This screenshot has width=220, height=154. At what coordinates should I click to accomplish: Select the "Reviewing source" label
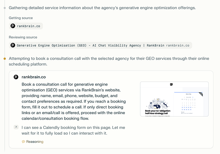point(23,37)
